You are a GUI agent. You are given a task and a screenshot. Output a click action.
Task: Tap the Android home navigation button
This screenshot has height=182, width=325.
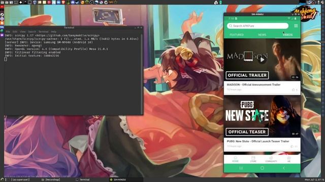[262, 168]
